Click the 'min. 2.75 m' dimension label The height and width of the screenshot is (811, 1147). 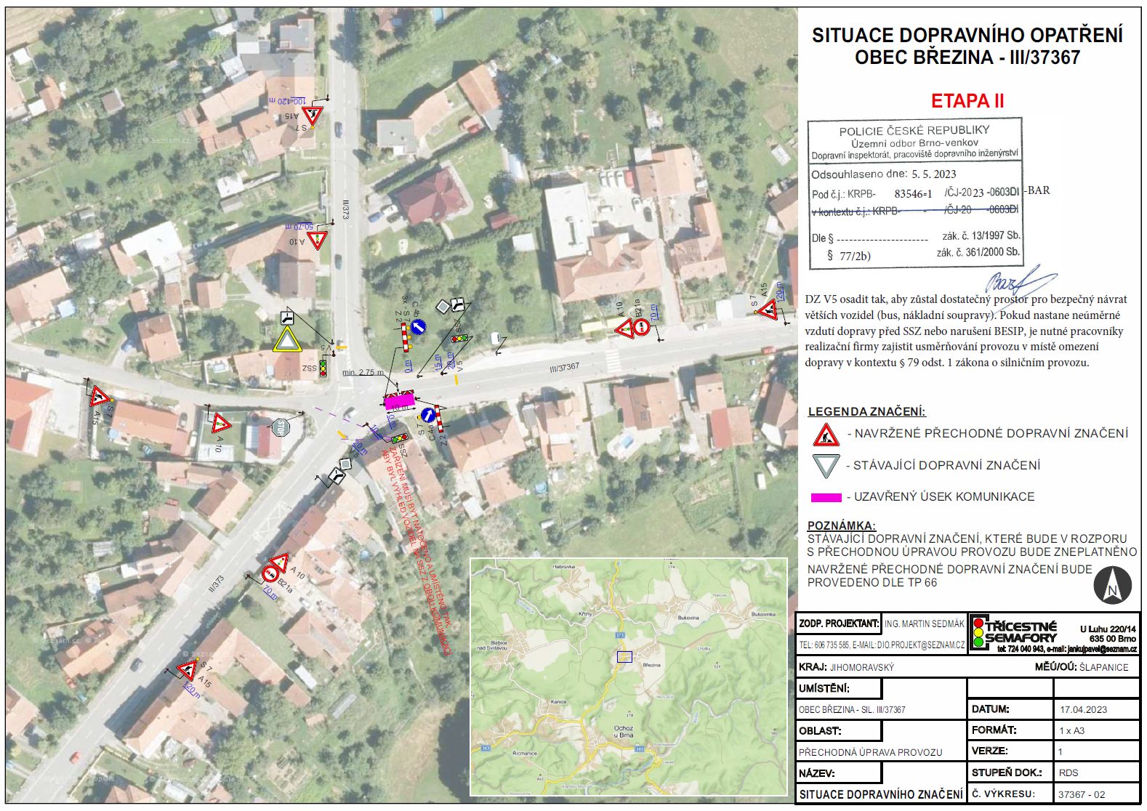click(x=363, y=373)
